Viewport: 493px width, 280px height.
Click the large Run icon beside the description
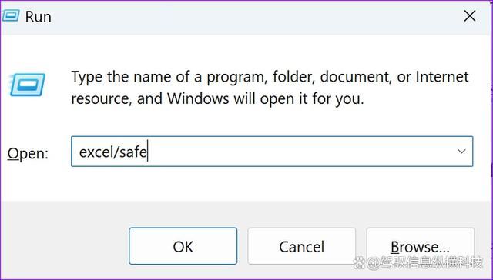pyautogui.click(x=28, y=85)
